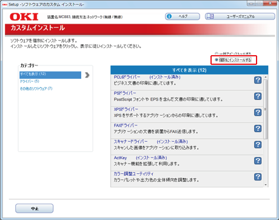Open help for XPS driver
This screenshot has height=220, width=279.
point(258,112)
